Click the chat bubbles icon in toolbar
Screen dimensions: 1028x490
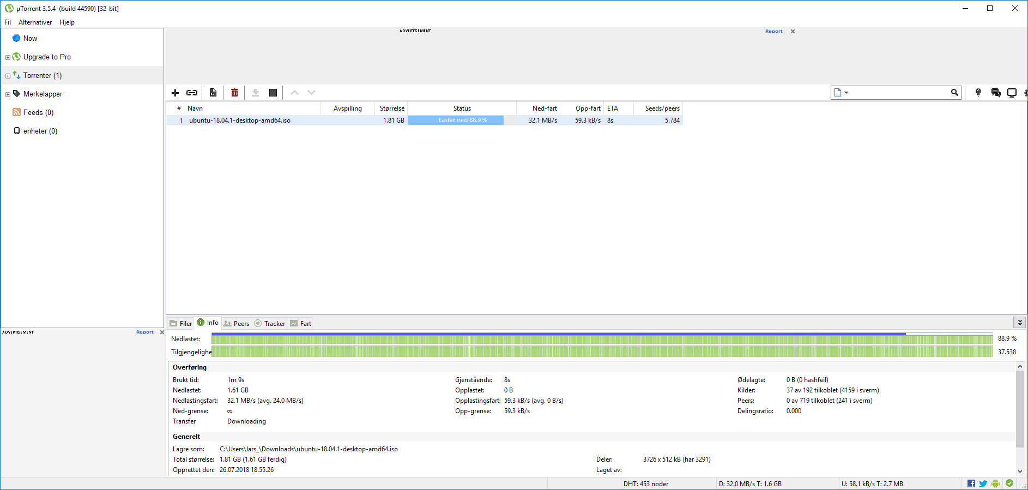[x=996, y=93]
